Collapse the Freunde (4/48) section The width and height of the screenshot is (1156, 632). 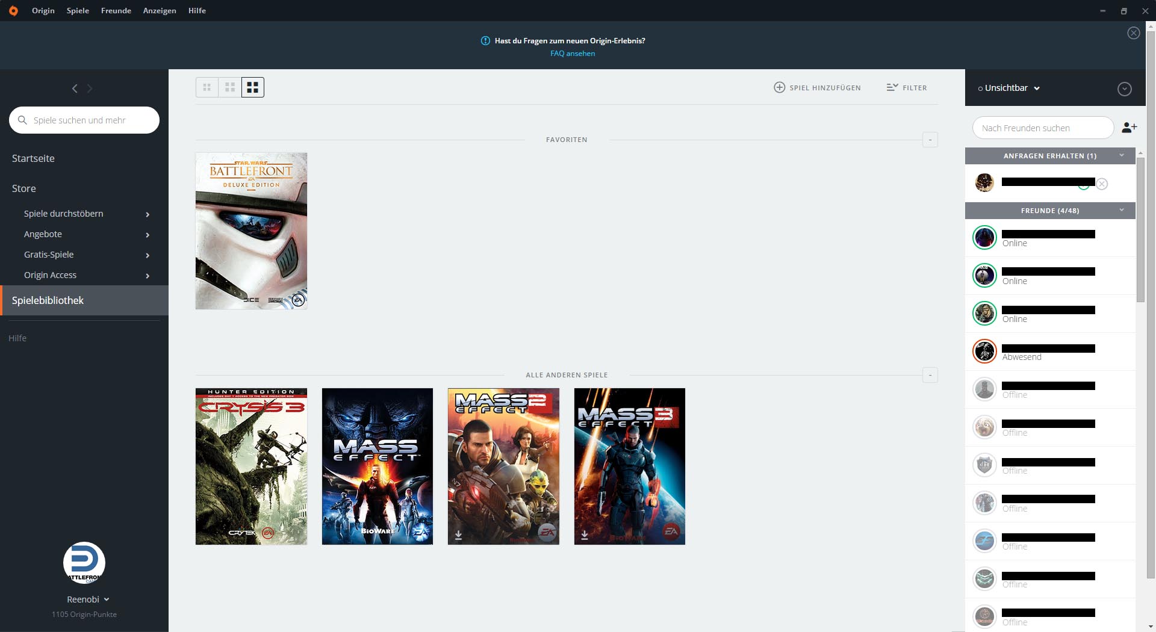[1122, 210]
